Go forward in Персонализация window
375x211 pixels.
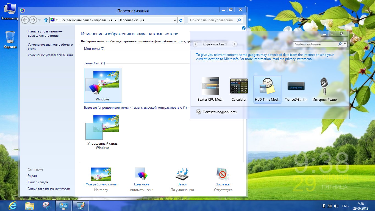(x=33, y=20)
